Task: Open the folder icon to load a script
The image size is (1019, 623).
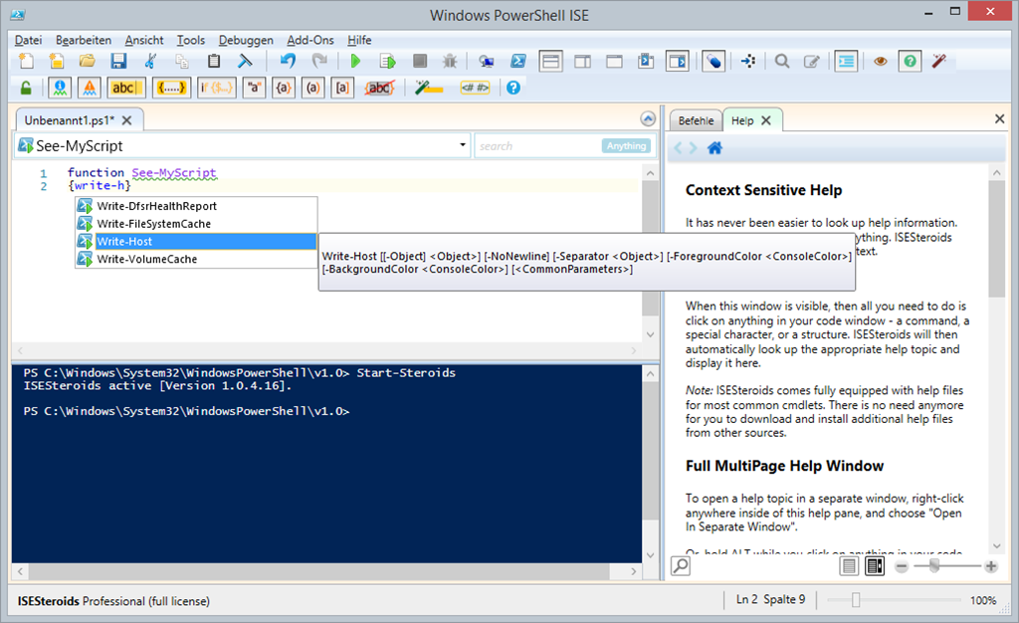Action: (88, 61)
